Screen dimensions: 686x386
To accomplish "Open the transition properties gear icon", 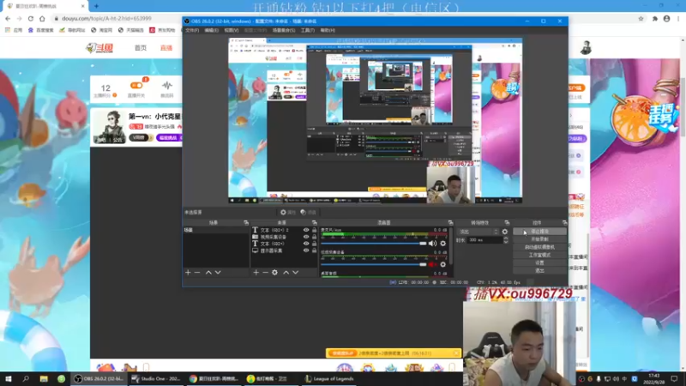I will 505,232.
